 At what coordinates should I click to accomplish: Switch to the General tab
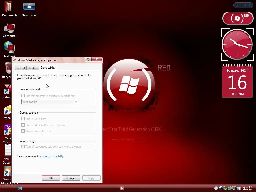pos(20,68)
